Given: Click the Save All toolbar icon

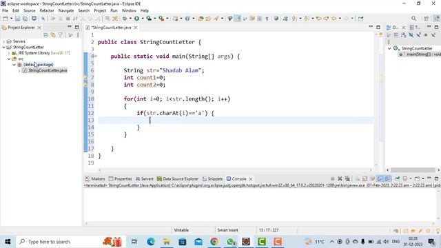Looking at the screenshot, I should click(25, 19).
